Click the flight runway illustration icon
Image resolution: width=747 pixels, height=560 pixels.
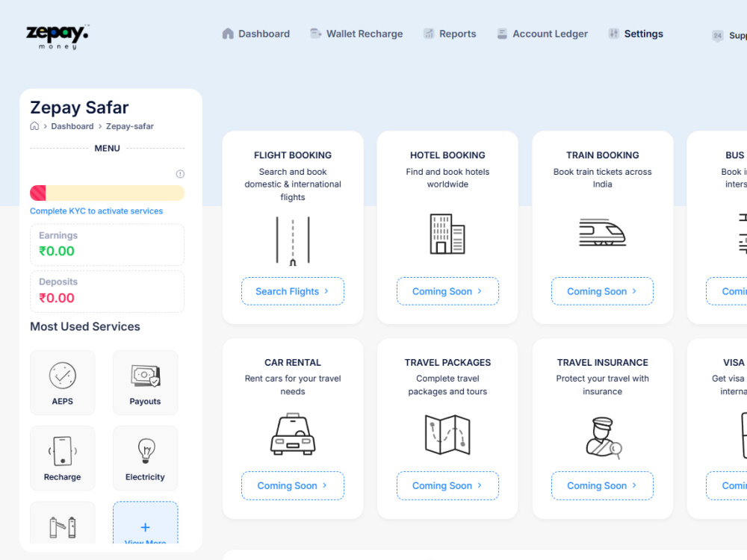(x=293, y=240)
